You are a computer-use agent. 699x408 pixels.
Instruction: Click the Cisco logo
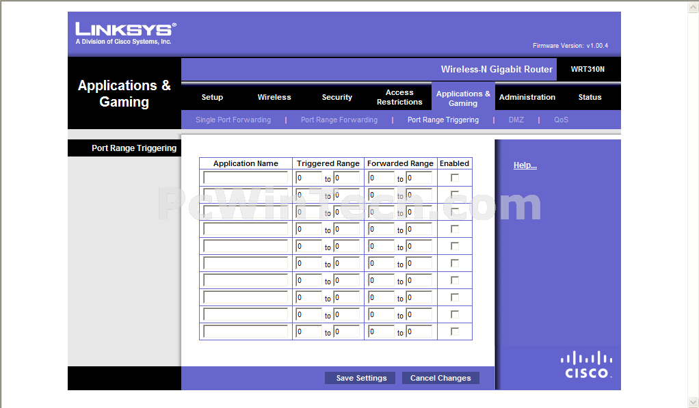(x=586, y=365)
